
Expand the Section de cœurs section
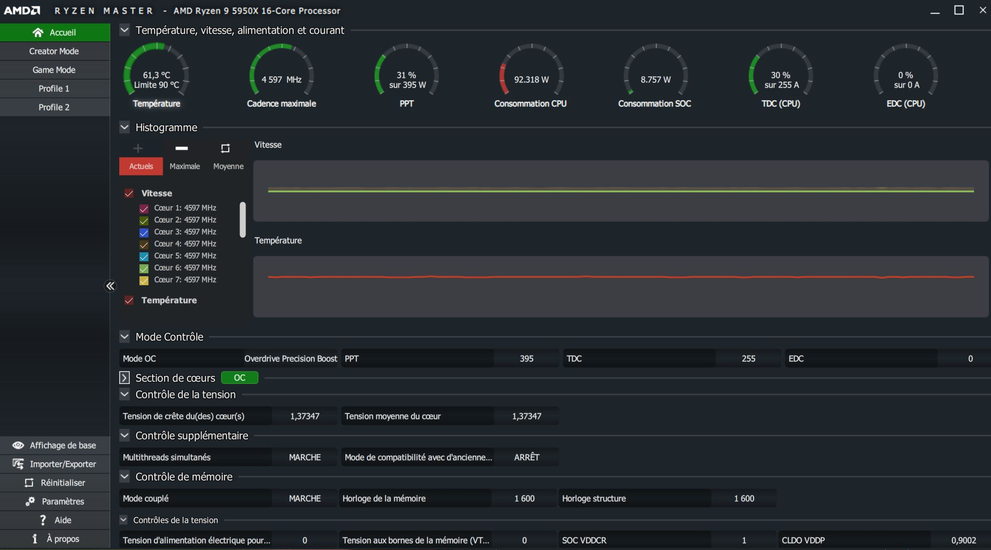[125, 378]
